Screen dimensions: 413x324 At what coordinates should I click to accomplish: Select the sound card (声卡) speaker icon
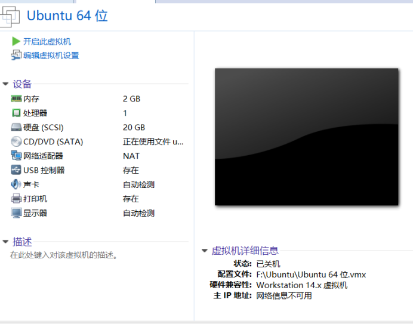point(16,184)
